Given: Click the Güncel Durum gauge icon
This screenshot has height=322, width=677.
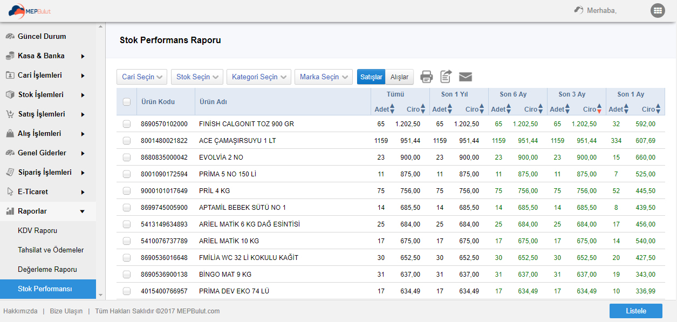Looking at the screenshot, I should pyautogui.click(x=10, y=37).
